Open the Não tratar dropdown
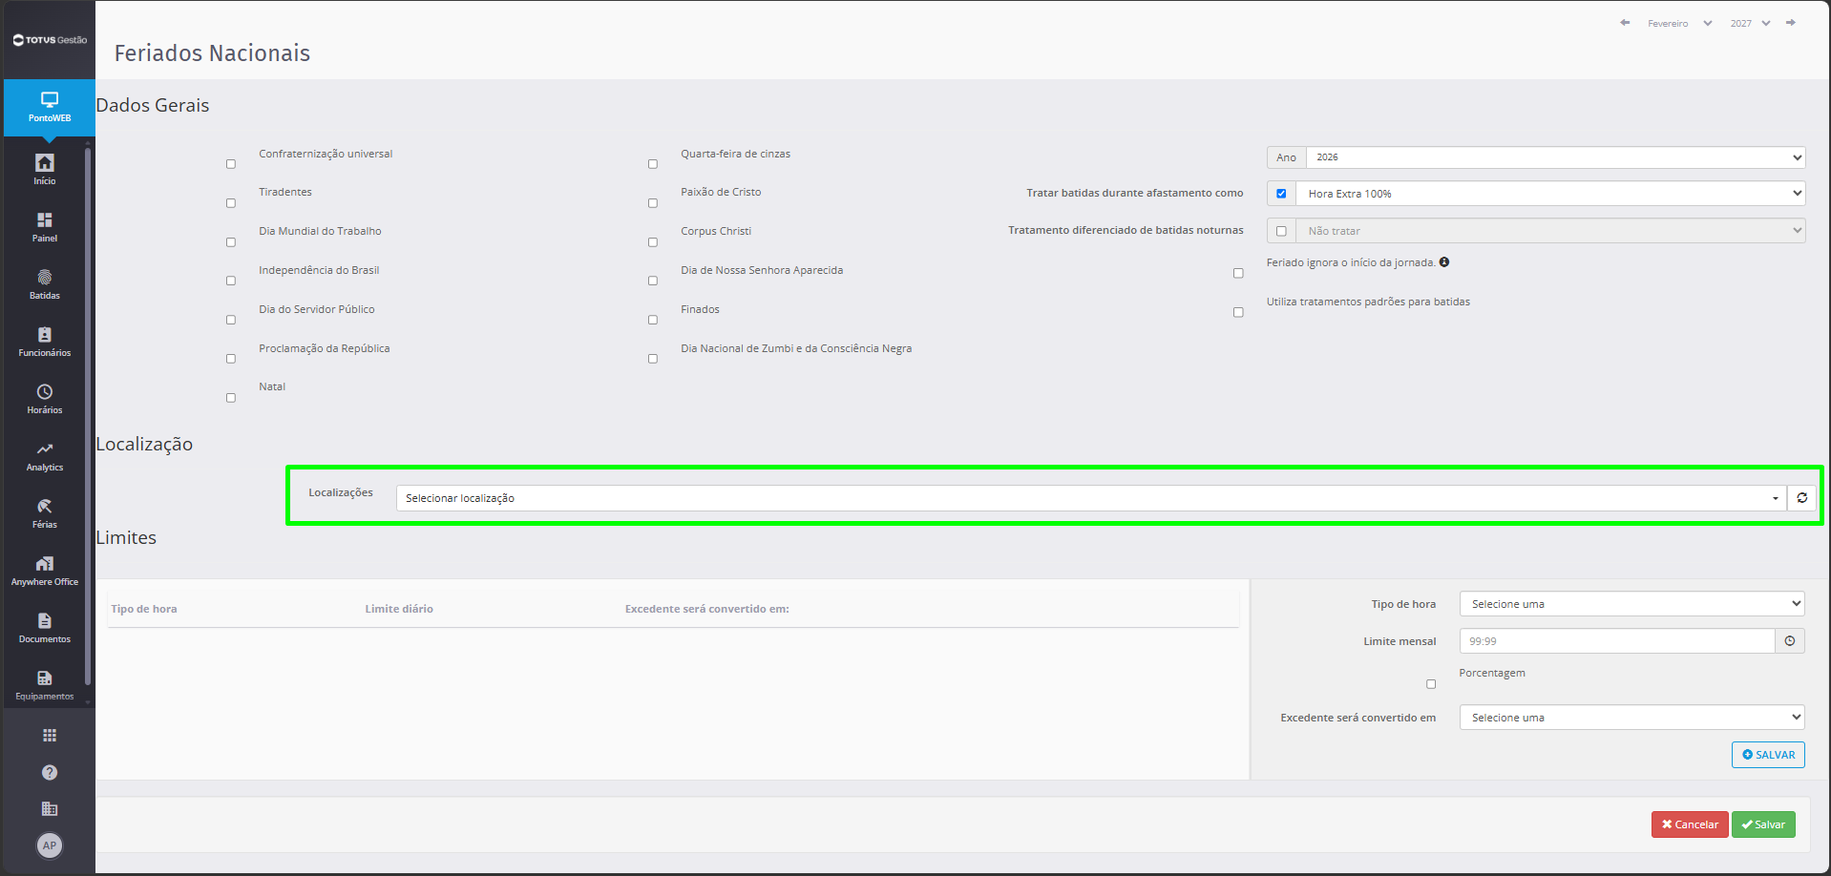This screenshot has width=1831, height=876. tap(1550, 231)
